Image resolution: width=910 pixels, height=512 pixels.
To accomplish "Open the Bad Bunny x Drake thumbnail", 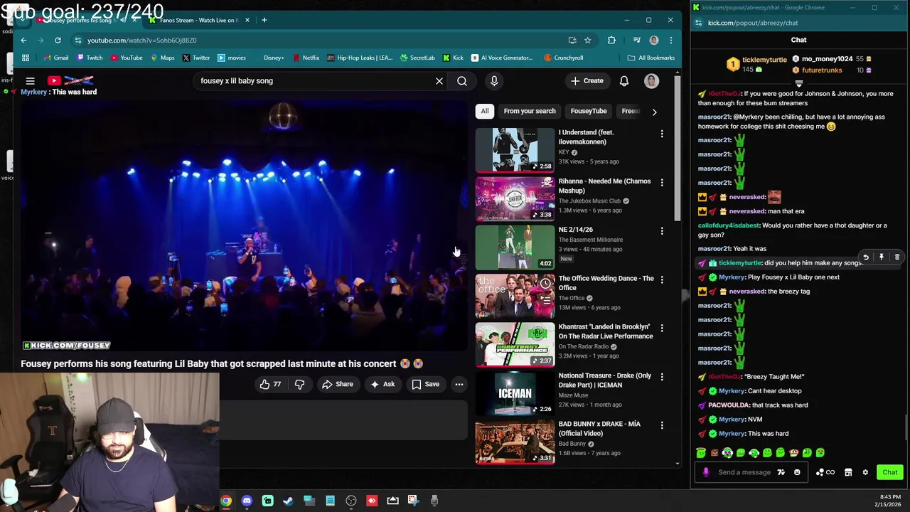I will pyautogui.click(x=515, y=442).
